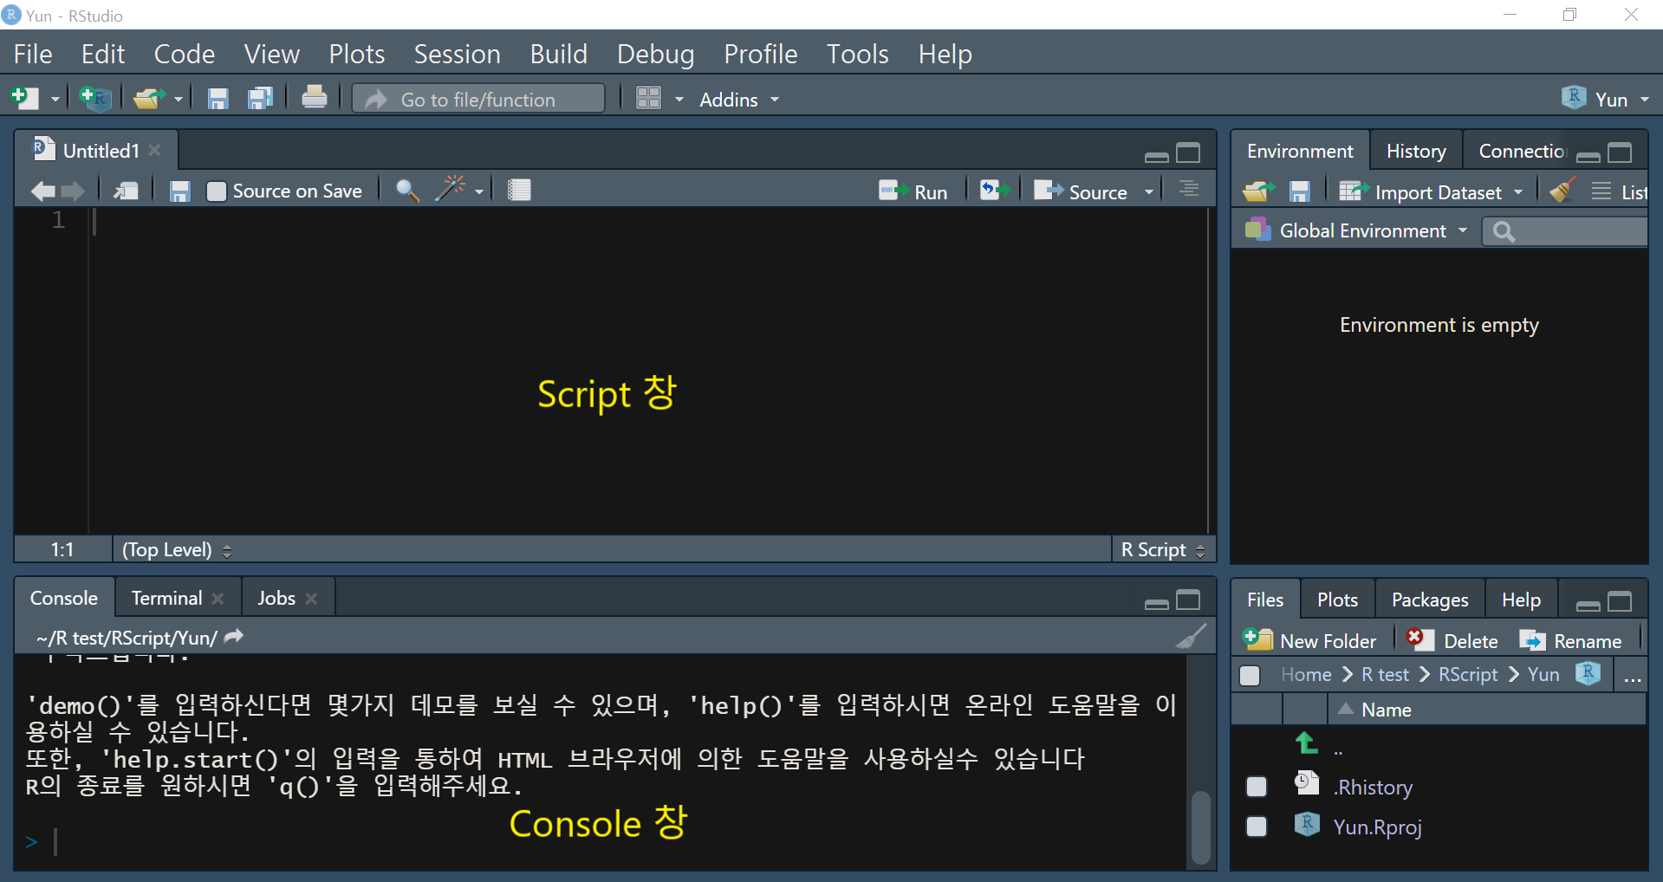Open the Tools menu
The width and height of the screenshot is (1663, 882).
click(857, 54)
